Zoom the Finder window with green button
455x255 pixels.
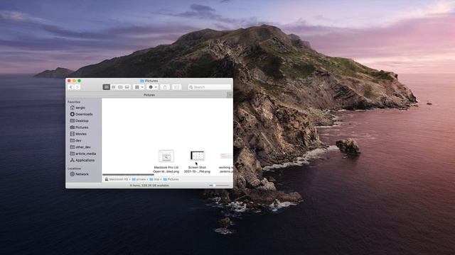click(79, 81)
